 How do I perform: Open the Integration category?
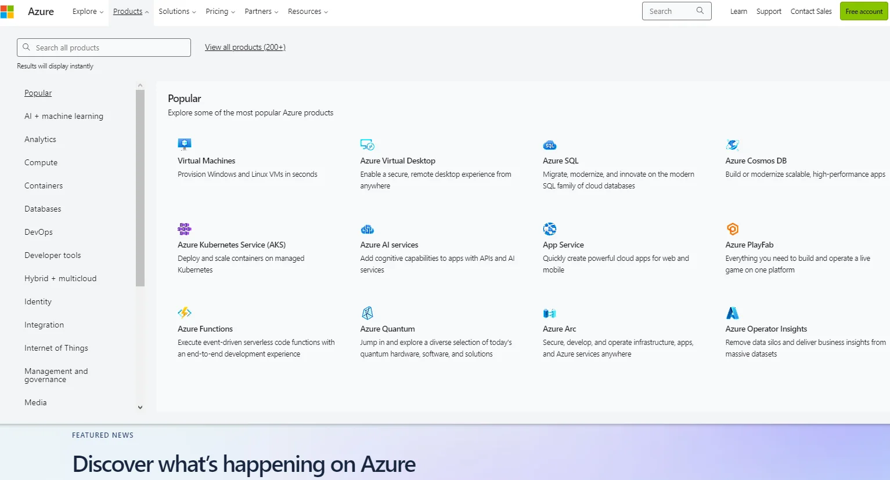click(44, 325)
